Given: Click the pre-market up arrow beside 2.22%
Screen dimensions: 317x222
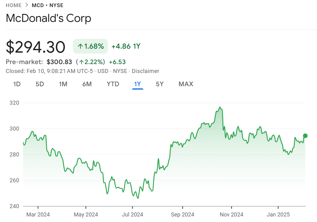Looking at the screenshot, I should pos(82,62).
